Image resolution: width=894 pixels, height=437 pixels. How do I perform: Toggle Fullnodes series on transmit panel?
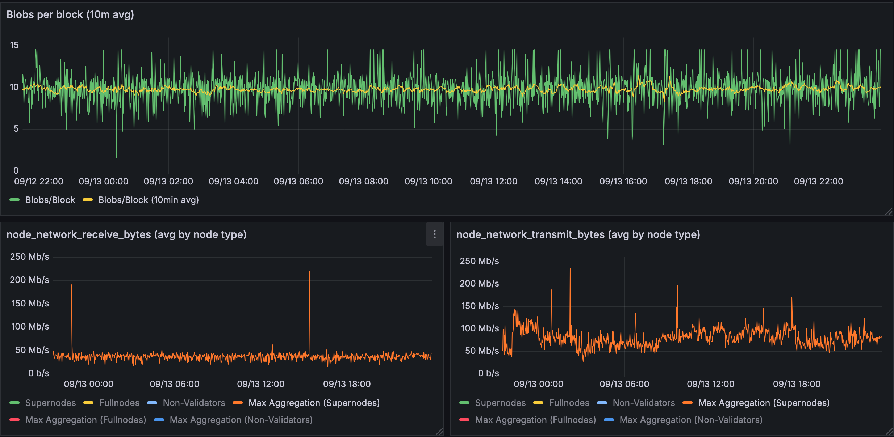(x=569, y=403)
